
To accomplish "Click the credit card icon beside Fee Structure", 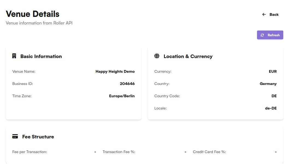I will pyautogui.click(x=15, y=136).
